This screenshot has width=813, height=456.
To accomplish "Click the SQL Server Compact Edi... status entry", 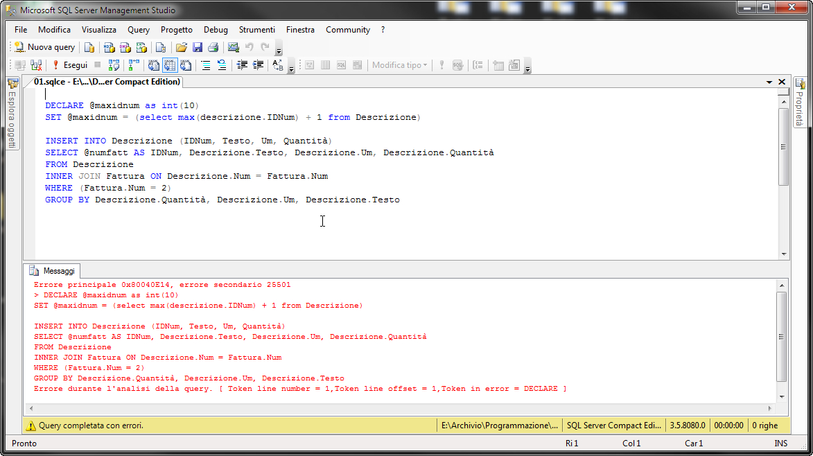I will pos(614,426).
